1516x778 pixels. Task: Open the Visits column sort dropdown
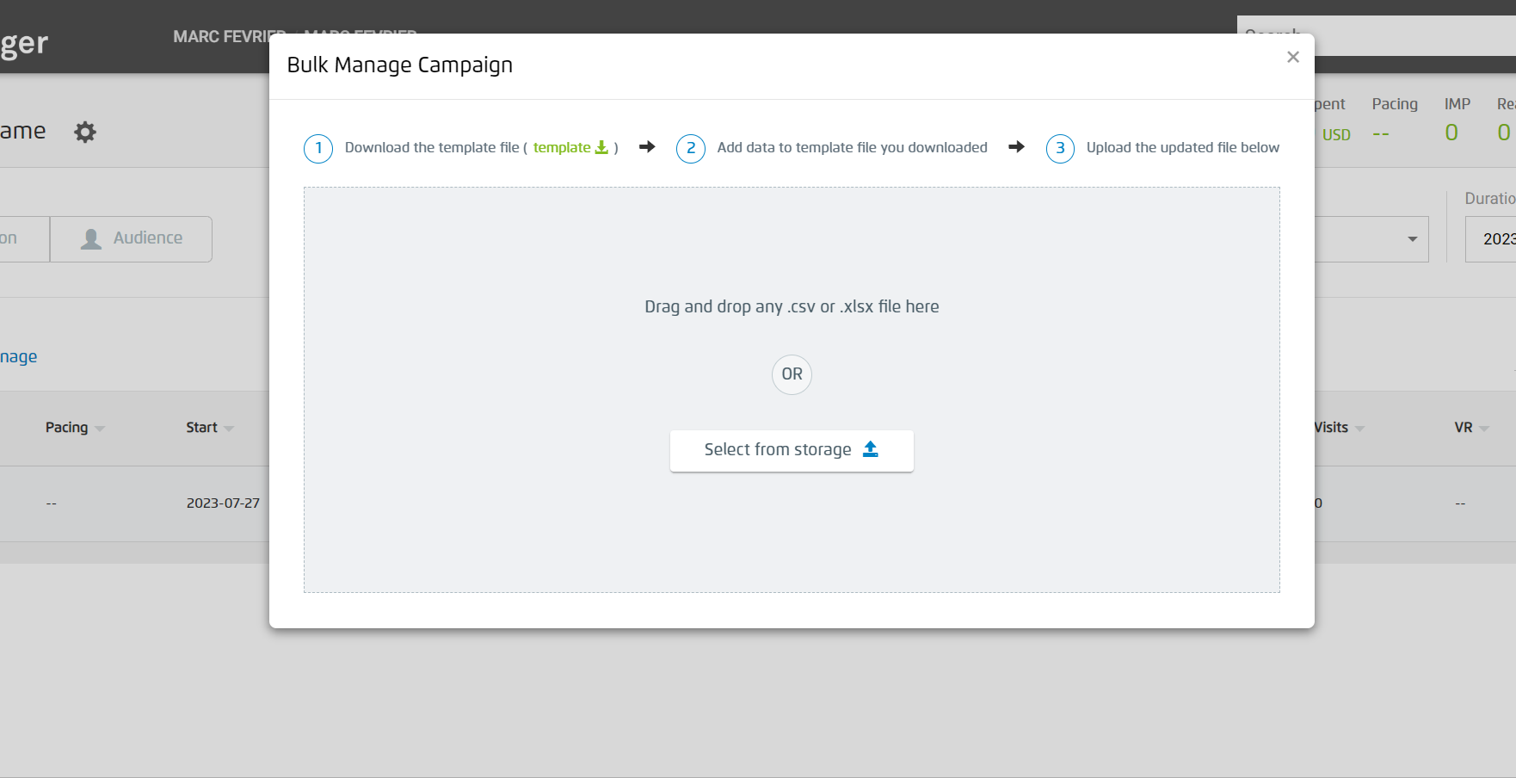pos(1359,428)
